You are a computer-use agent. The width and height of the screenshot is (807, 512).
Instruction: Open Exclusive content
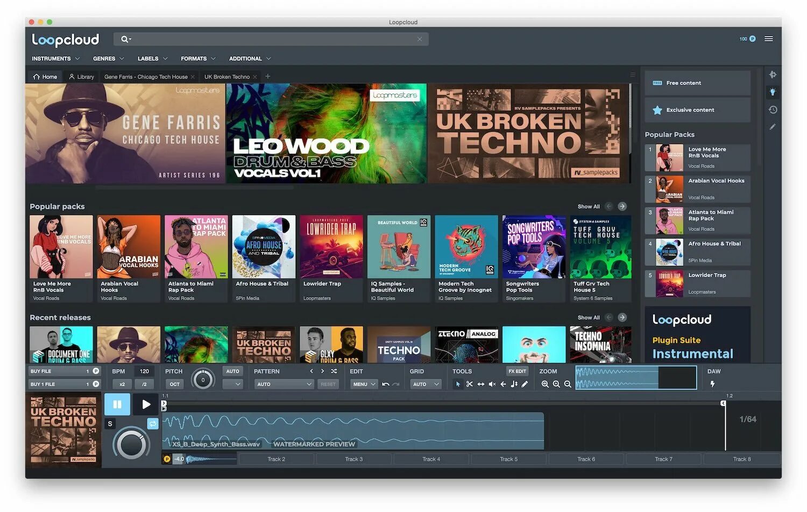[697, 110]
